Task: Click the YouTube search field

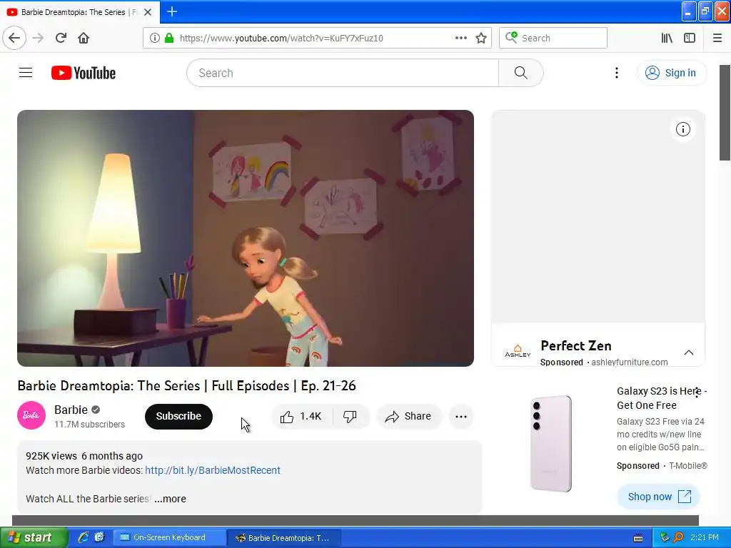Action: click(343, 73)
